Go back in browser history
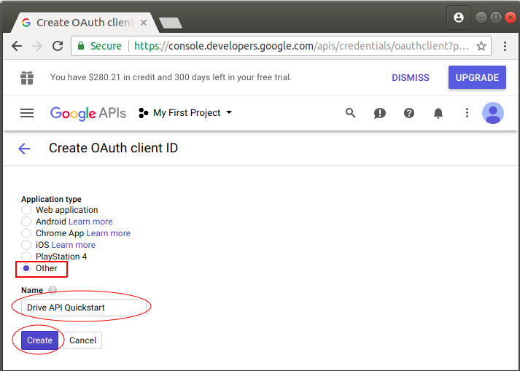 coord(17,46)
